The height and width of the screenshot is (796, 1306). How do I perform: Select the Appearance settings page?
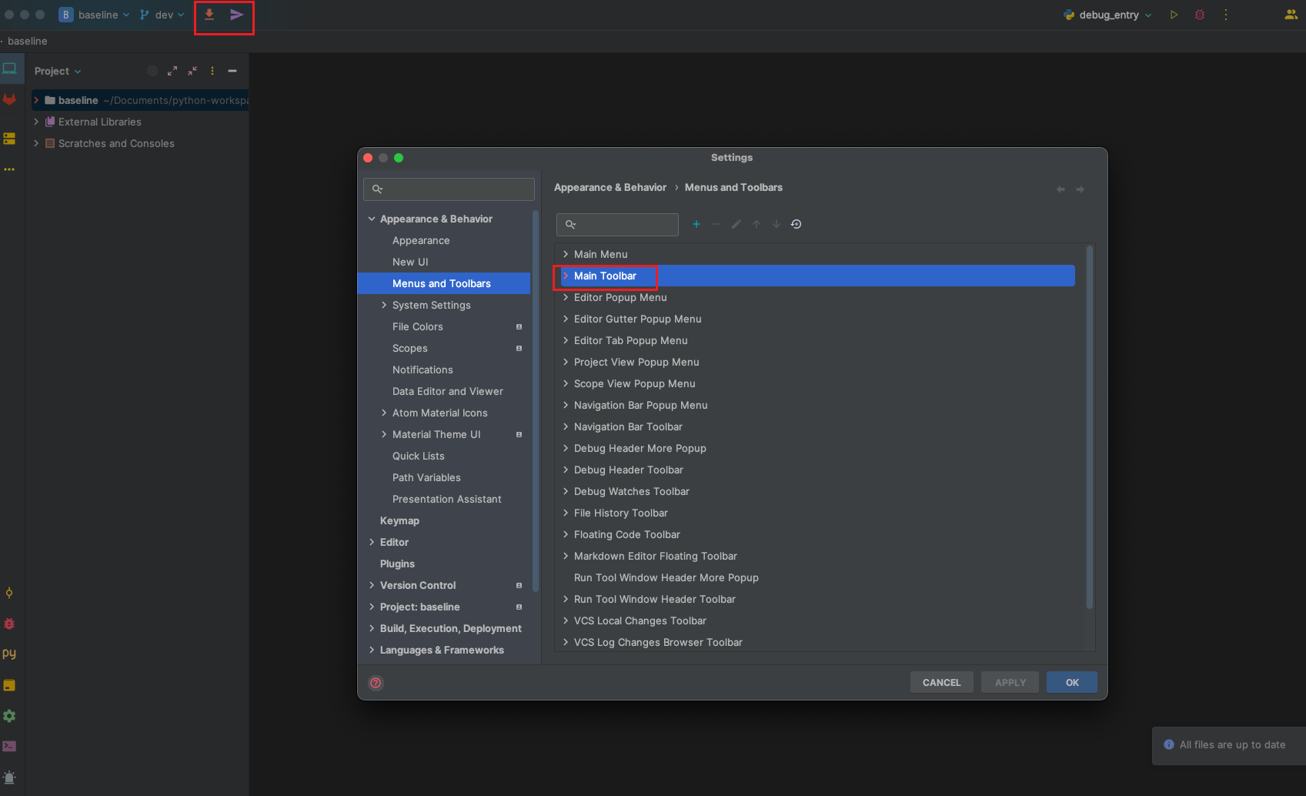click(421, 240)
